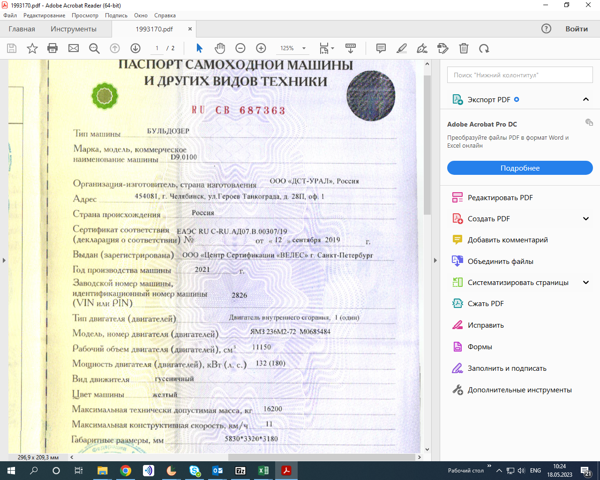Click the Zoom out minus icon

[240, 48]
